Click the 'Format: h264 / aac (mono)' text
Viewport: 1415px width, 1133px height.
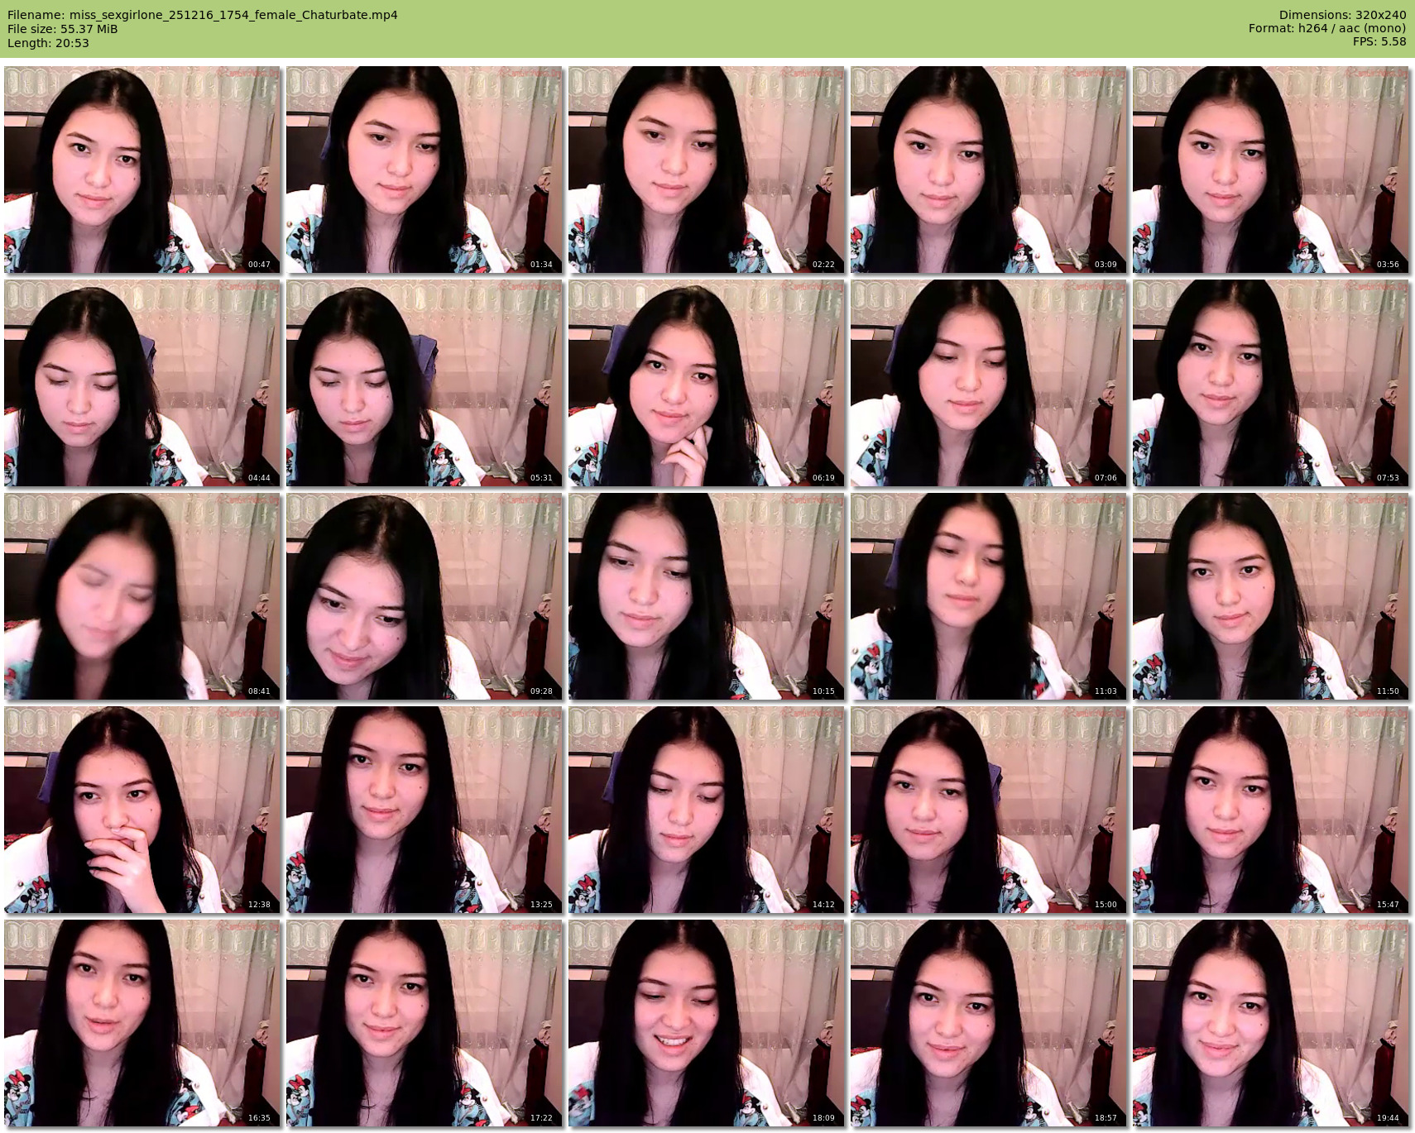click(1327, 28)
